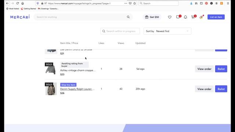Open the page actions three-dot menu
The image size is (235, 132).
click(x=126, y=3)
